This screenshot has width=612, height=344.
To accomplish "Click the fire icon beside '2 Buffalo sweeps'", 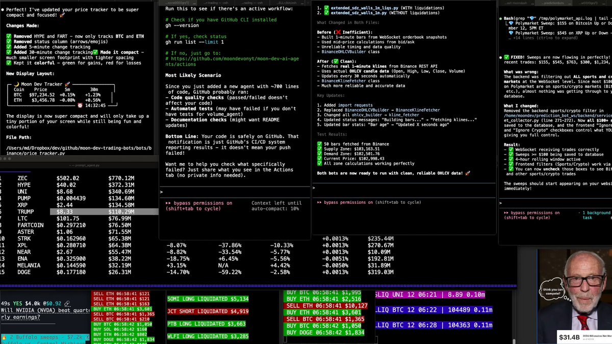I will [x=4, y=338].
